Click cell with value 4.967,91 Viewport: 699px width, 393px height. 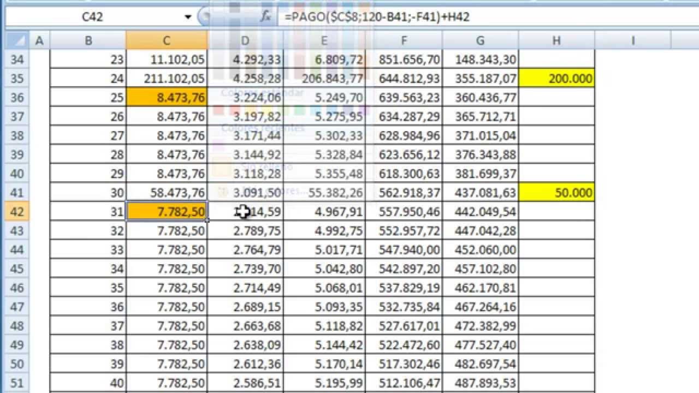pyautogui.click(x=324, y=212)
